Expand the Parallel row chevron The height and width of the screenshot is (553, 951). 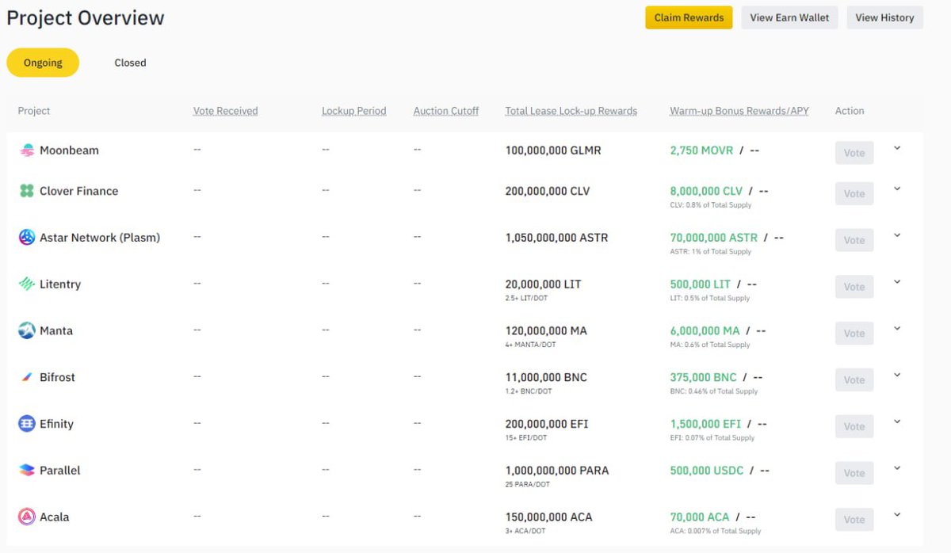click(x=897, y=468)
